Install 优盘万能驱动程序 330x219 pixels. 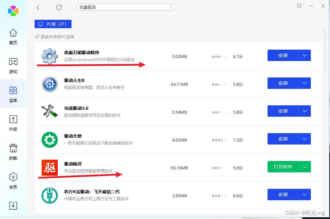tap(283, 55)
